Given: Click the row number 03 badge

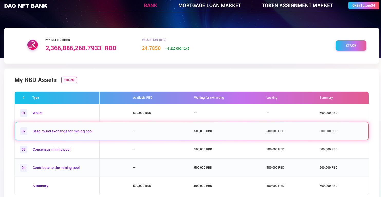Looking at the screenshot, I should point(24,149).
